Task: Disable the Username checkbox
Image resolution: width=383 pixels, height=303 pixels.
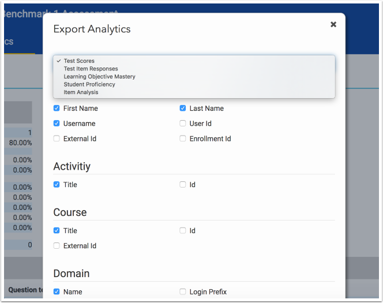Action: coord(57,124)
